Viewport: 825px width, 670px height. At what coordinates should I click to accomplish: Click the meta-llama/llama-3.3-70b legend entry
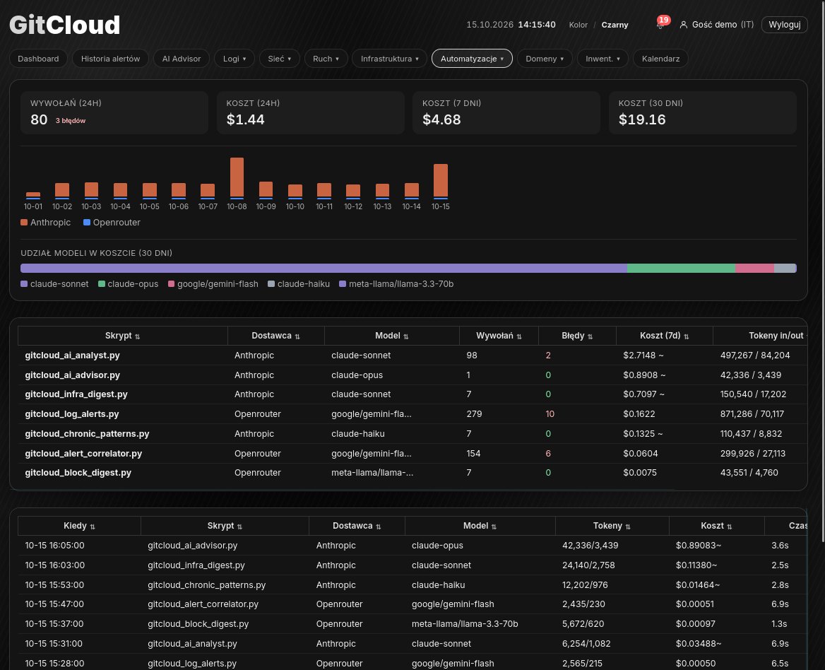[x=396, y=284]
